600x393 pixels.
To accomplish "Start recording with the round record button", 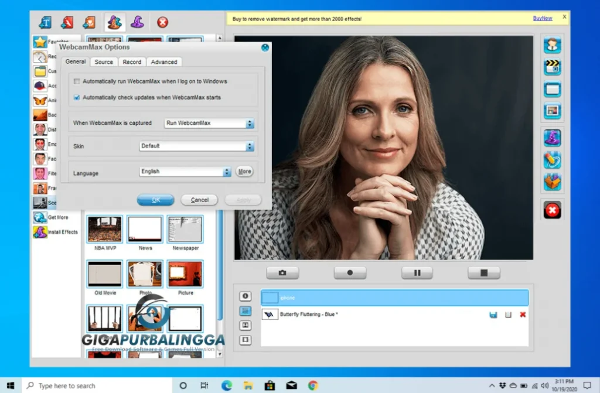I will click(x=350, y=273).
